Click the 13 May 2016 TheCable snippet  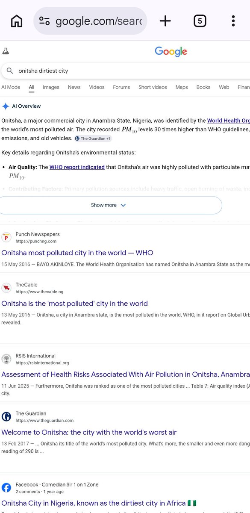coord(126,319)
